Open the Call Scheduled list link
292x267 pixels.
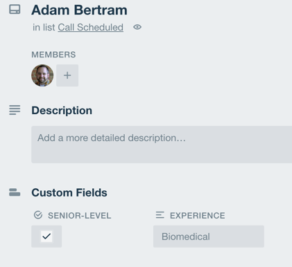(90, 28)
